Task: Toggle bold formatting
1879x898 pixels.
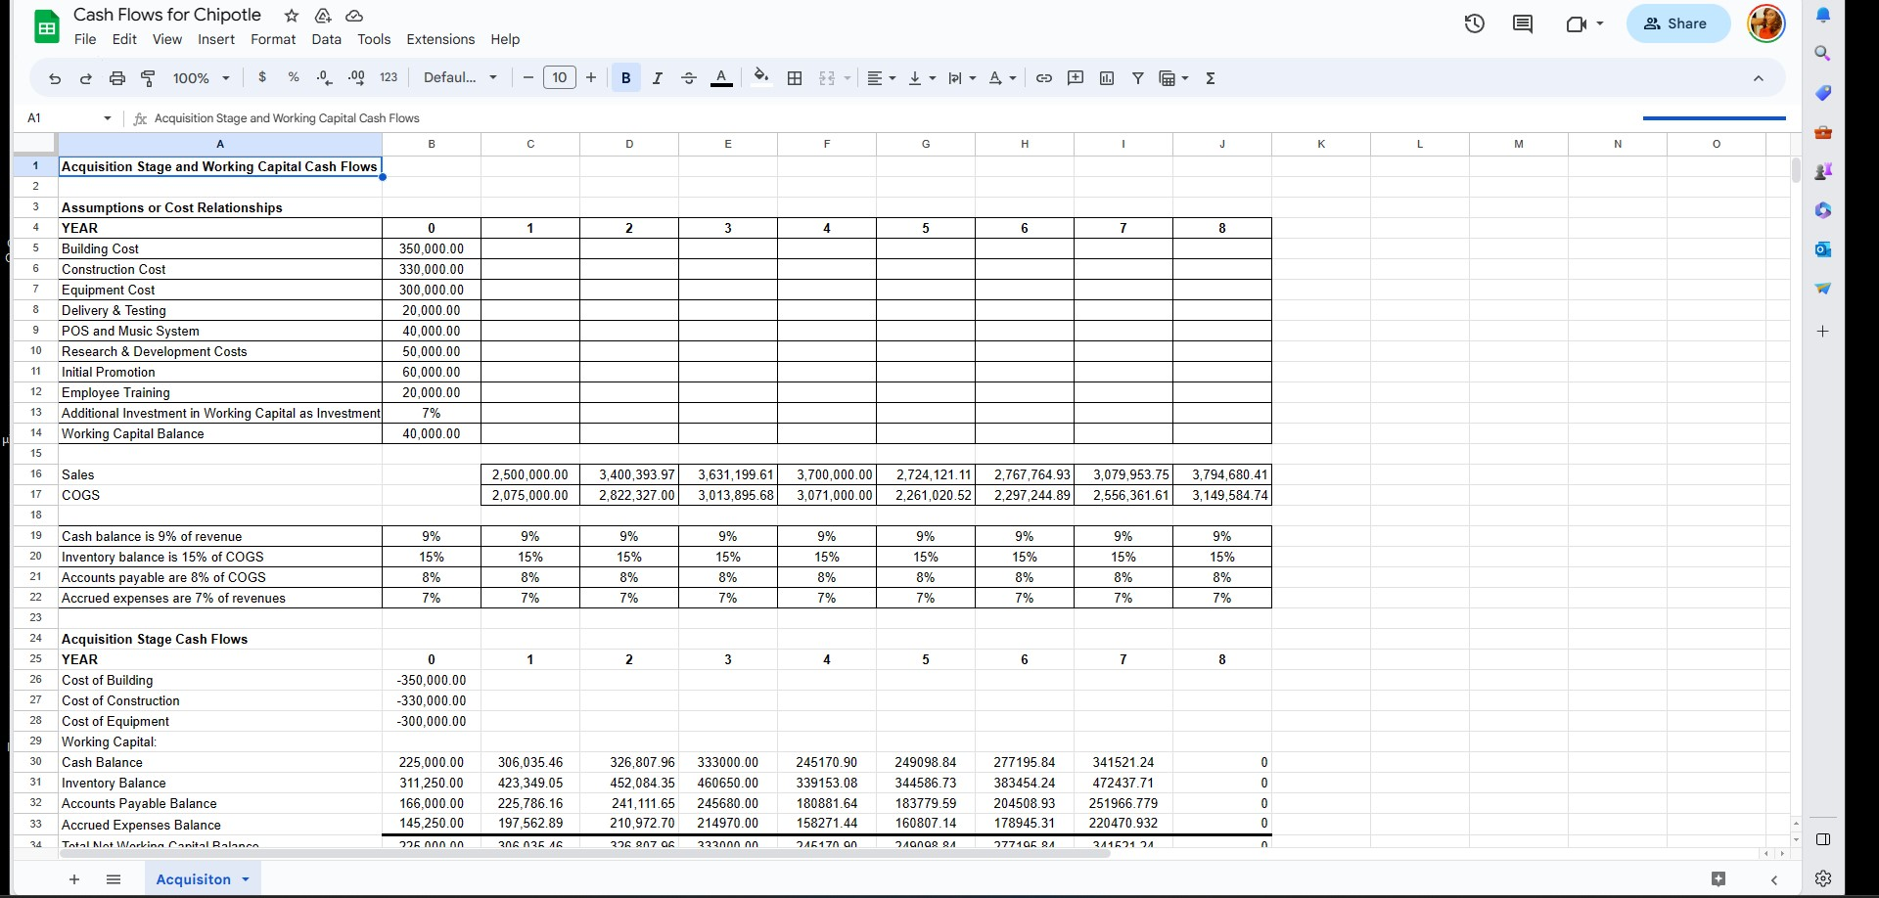Action: [x=625, y=78]
